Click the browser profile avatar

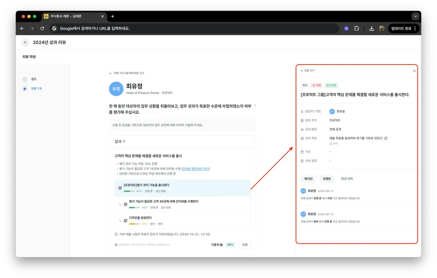click(x=382, y=28)
